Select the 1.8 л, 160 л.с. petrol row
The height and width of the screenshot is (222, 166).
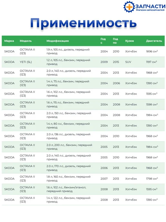click(x=83, y=178)
